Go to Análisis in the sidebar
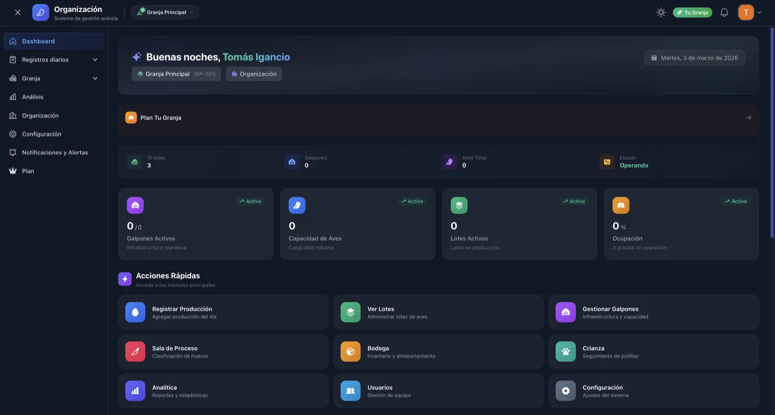 click(x=54, y=97)
